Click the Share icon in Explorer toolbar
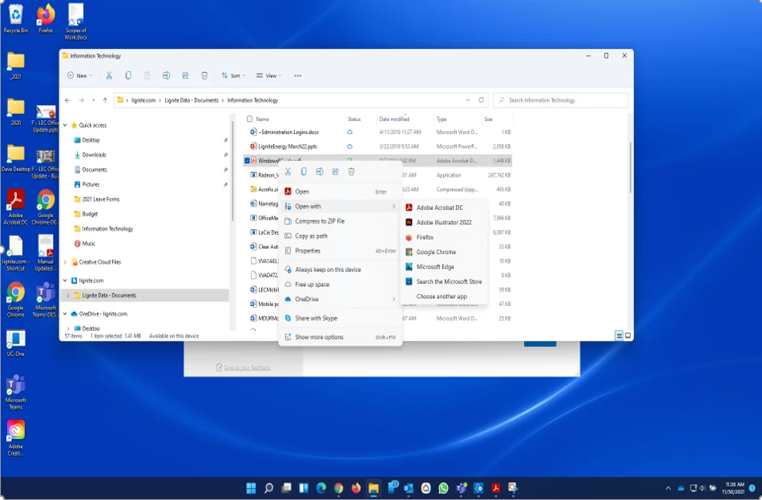 (185, 75)
